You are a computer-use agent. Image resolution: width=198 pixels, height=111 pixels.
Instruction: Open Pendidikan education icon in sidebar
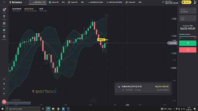click(x=4, y=38)
